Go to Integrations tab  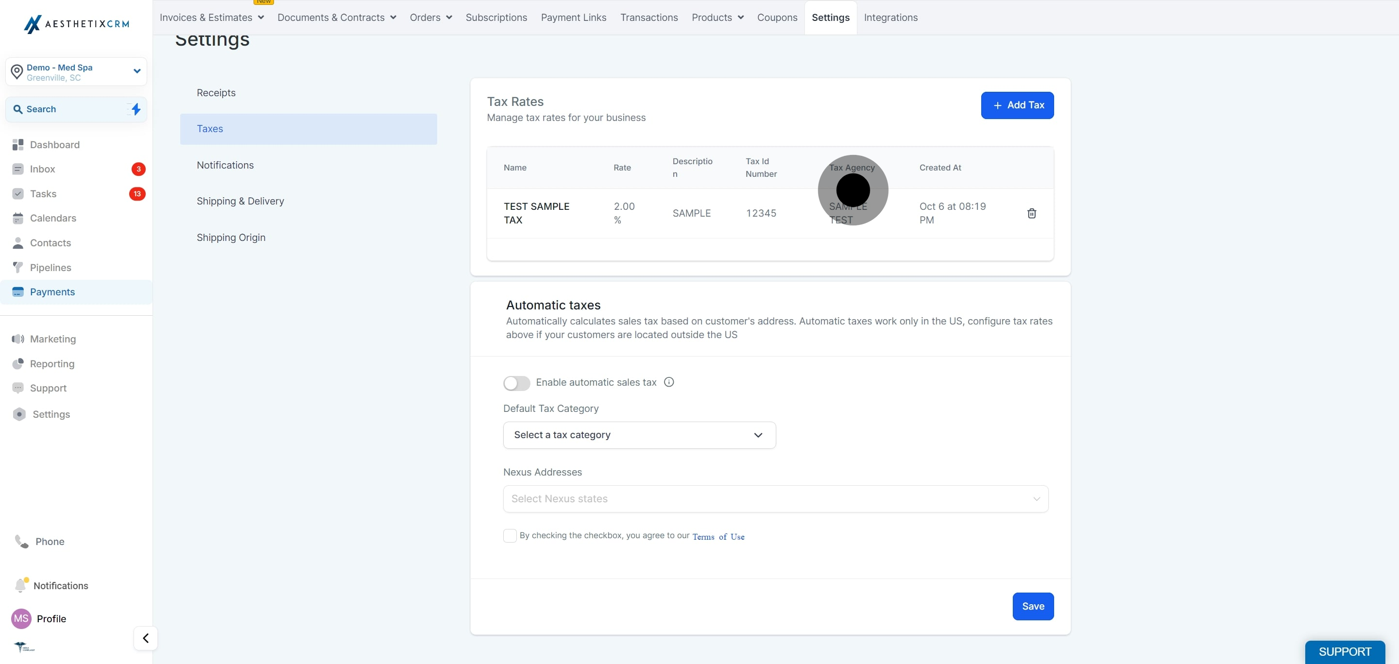click(891, 17)
